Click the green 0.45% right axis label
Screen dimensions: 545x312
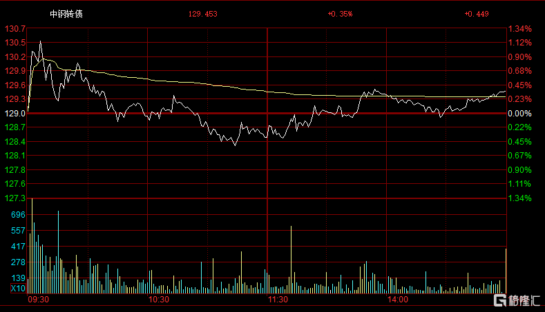click(520, 141)
